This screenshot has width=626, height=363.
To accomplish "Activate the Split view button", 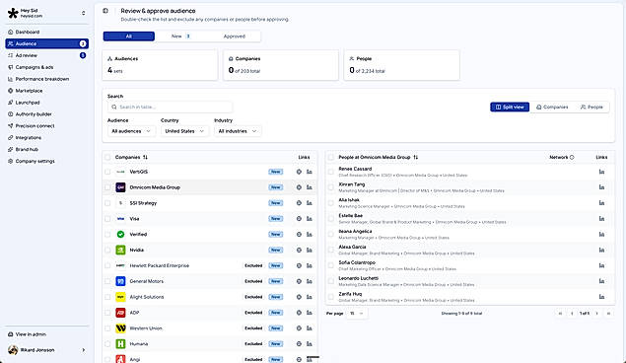I will tap(510, 107).
